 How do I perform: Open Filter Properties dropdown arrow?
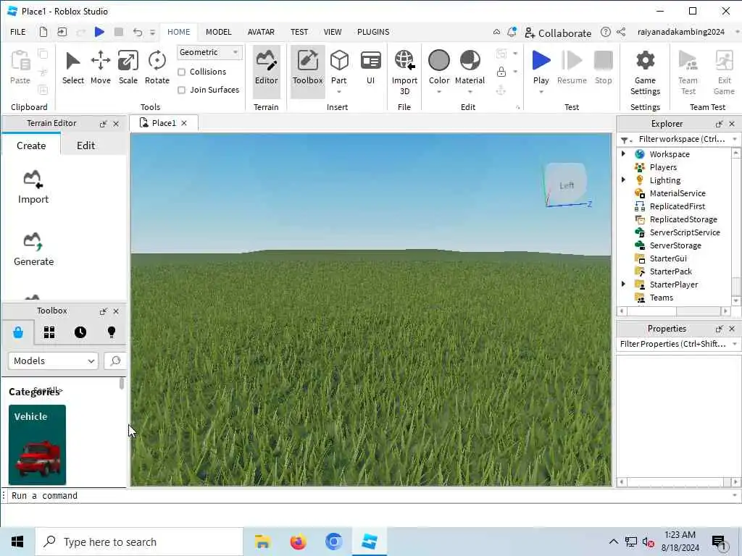[x=735, y=344]
